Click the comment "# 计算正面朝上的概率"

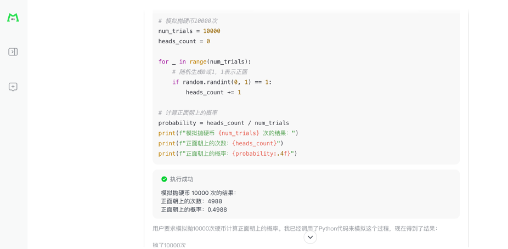[188, 112]
